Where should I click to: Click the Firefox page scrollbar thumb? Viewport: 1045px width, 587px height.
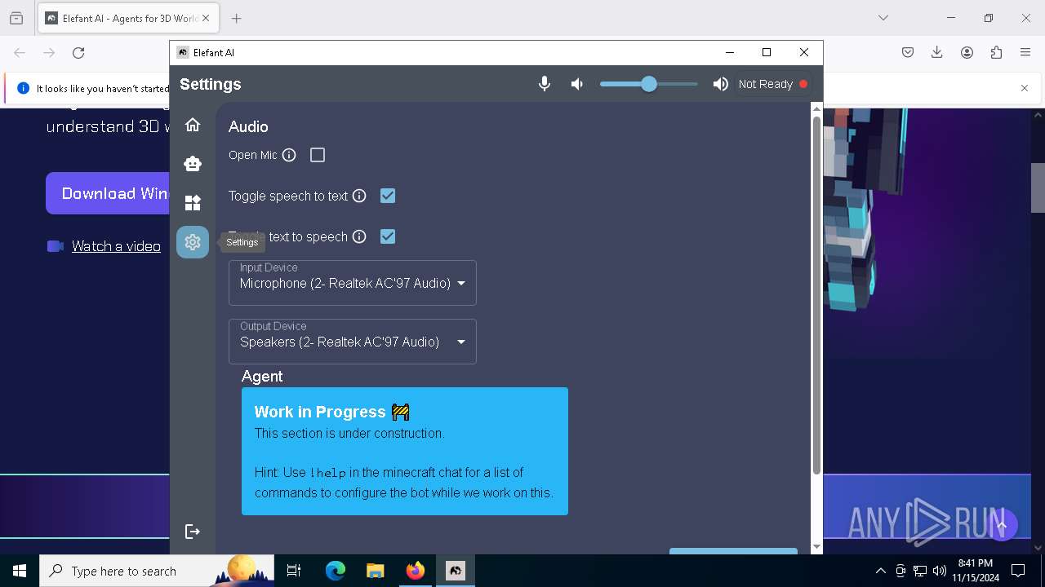[1038, 188]
